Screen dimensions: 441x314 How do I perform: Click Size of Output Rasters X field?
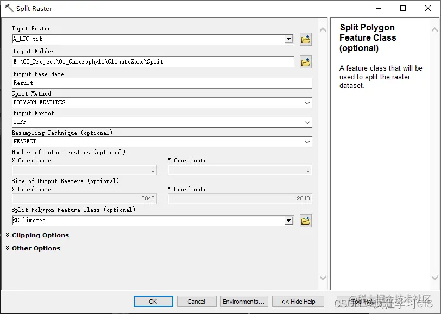point(84,199)
